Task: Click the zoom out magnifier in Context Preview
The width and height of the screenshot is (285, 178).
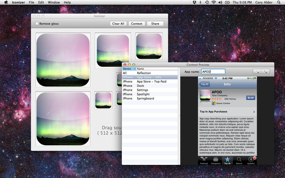Action: tap(257, 72)
